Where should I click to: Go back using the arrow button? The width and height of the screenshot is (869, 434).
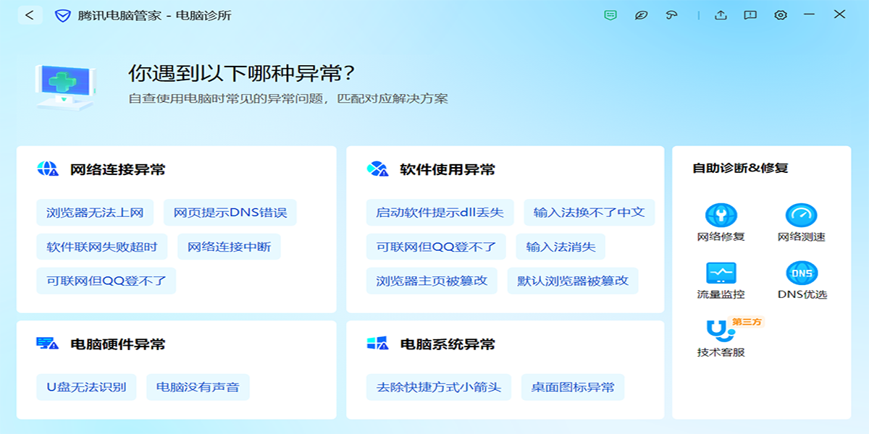pos(30,14)
